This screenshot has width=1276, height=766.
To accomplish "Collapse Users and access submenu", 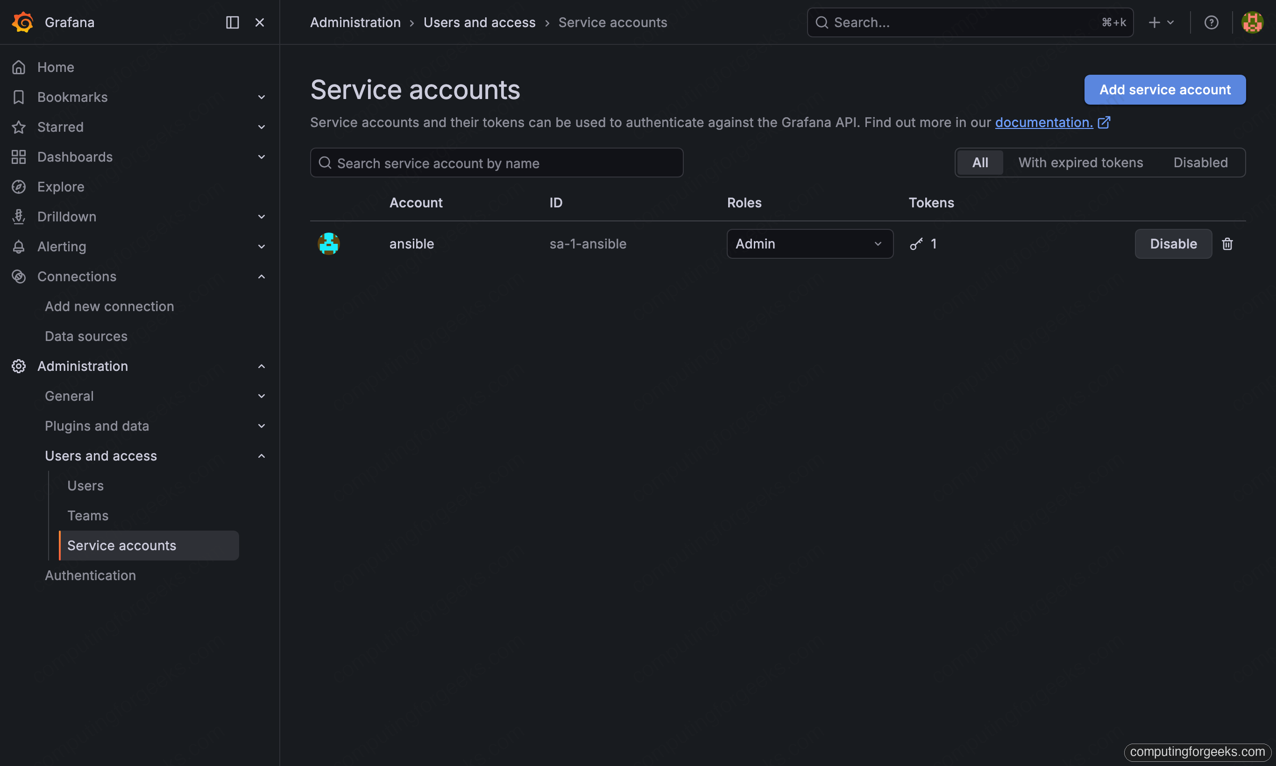I will point(262,456).
